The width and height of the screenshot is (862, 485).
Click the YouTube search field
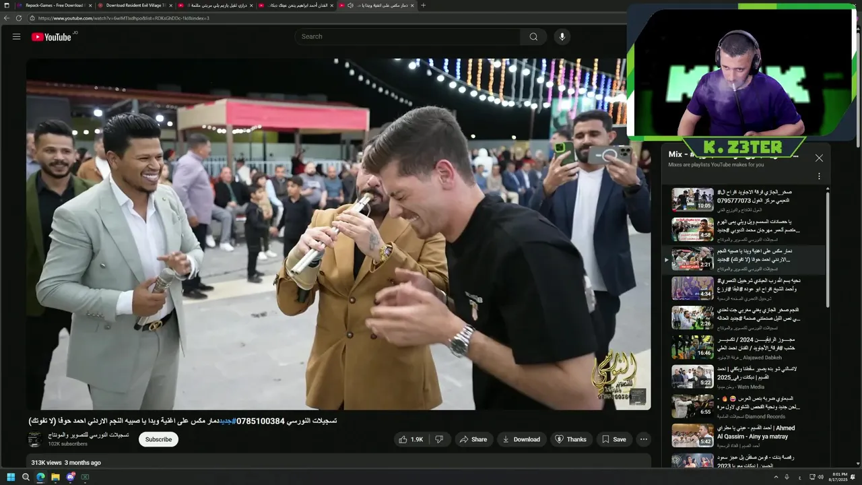point(407,37)
